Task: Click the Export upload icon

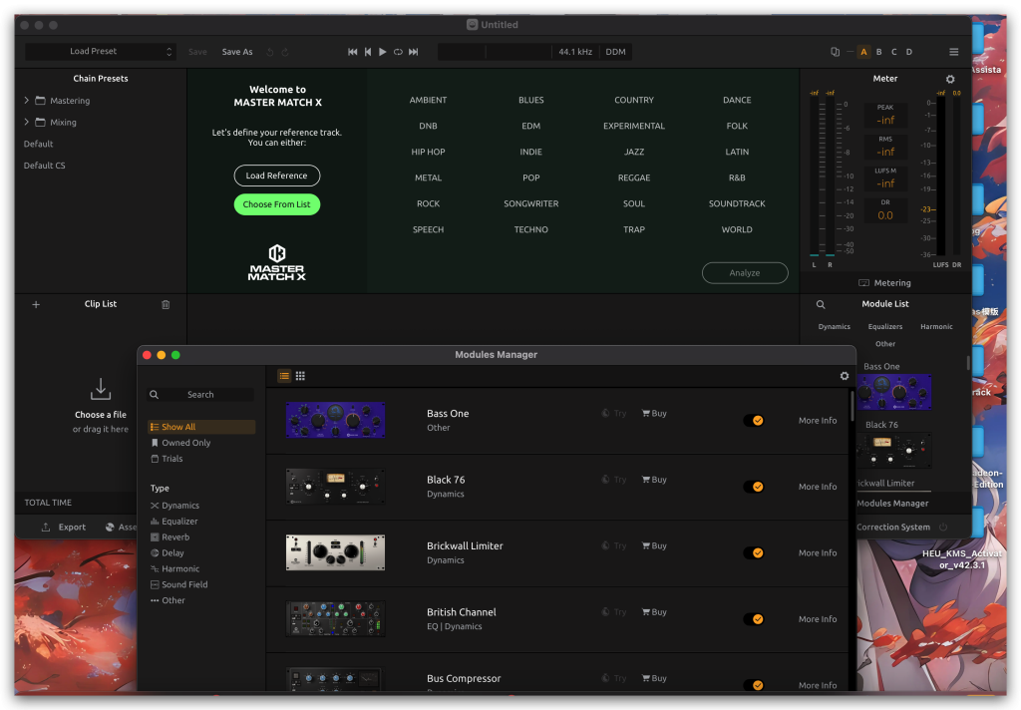Action: pos(46,527)
